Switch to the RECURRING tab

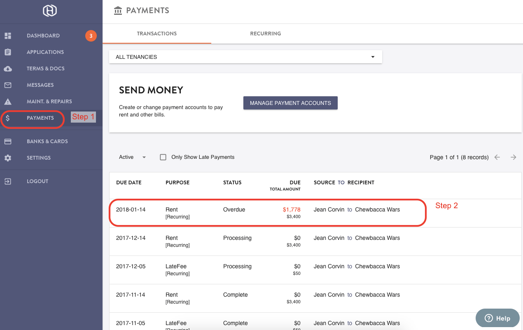(x=265, y=33)
